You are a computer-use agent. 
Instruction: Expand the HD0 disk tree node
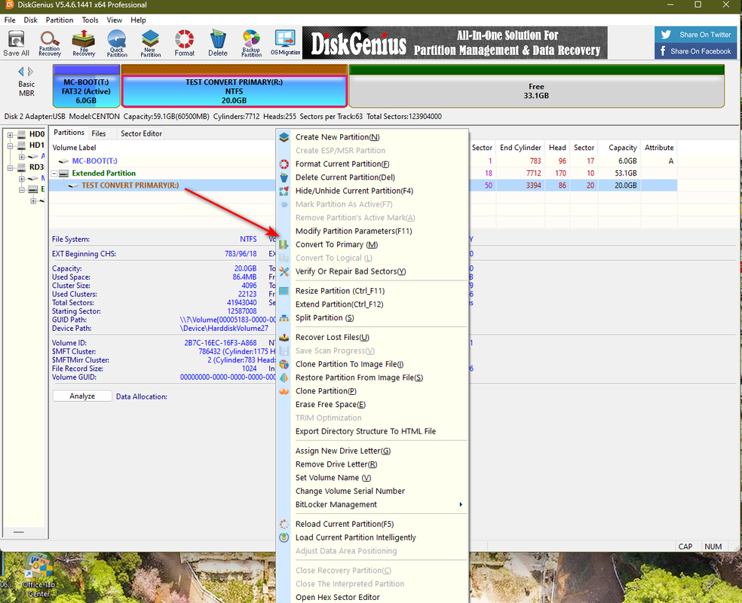pos(10,134)
